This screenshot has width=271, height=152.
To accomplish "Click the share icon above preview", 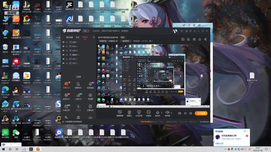I will click(205, 39).
